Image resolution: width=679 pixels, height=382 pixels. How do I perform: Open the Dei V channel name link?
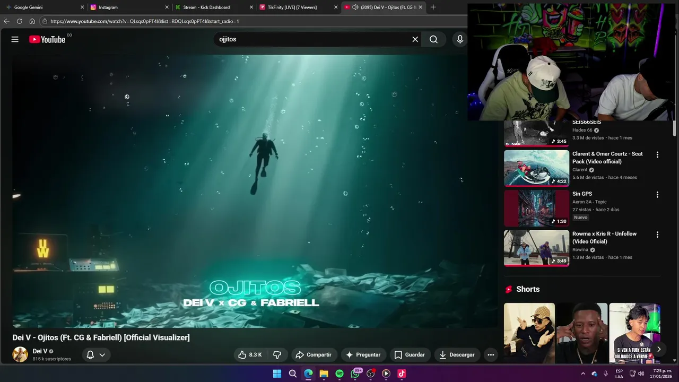click(40, 351)
